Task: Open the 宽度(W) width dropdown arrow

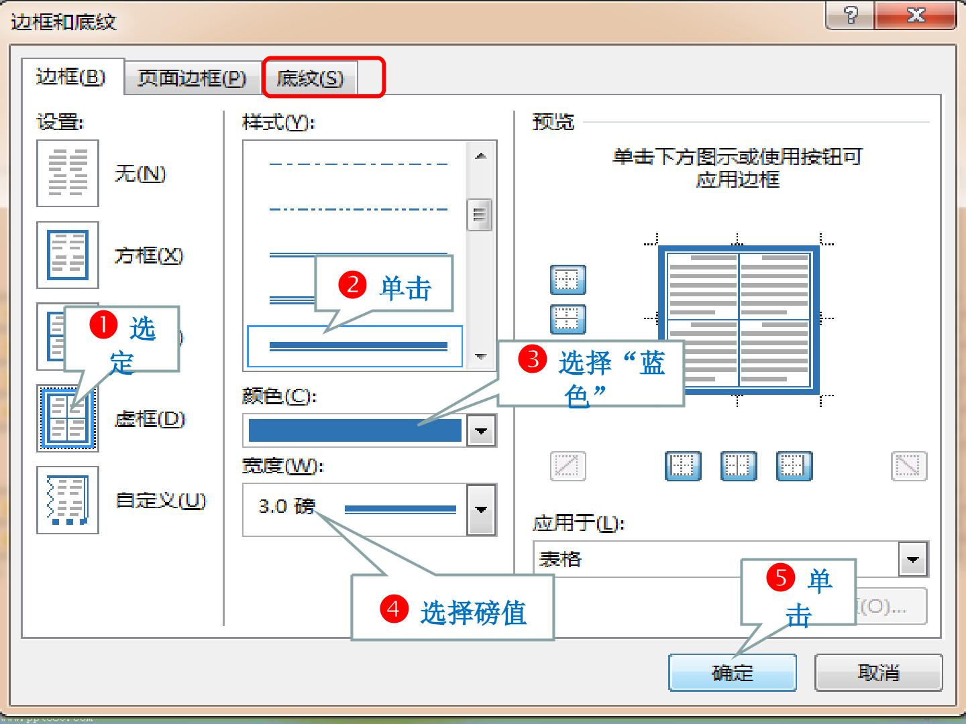Action: (x=481, y=509)
